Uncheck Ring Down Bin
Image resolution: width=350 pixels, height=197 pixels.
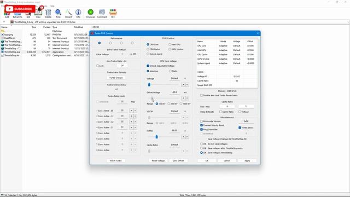click(201, 130)
